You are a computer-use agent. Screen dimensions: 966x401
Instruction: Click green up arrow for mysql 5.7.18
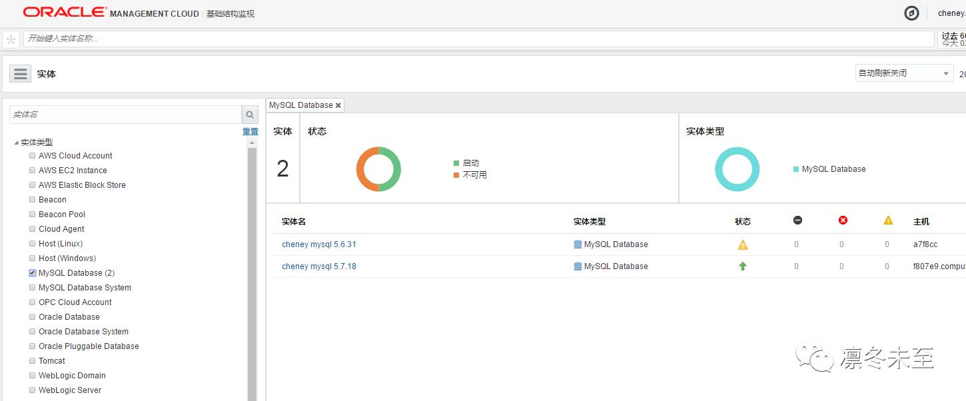coord(743,266)
